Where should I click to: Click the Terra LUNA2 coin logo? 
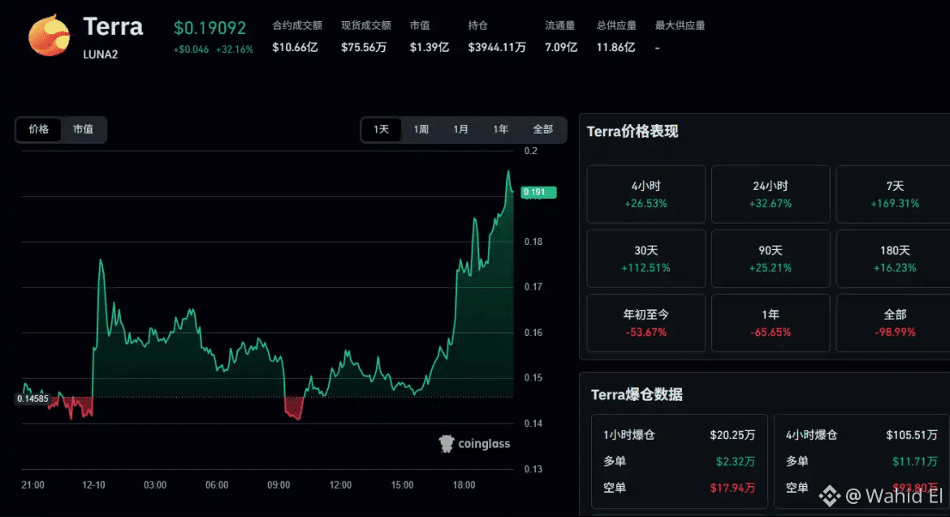click(x=49, y=35)
